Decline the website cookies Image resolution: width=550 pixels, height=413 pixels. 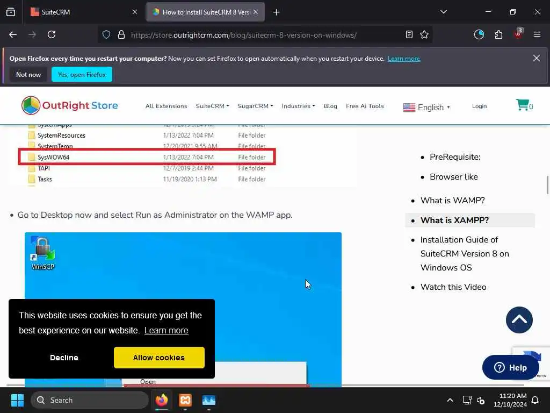tap(64, 358)
